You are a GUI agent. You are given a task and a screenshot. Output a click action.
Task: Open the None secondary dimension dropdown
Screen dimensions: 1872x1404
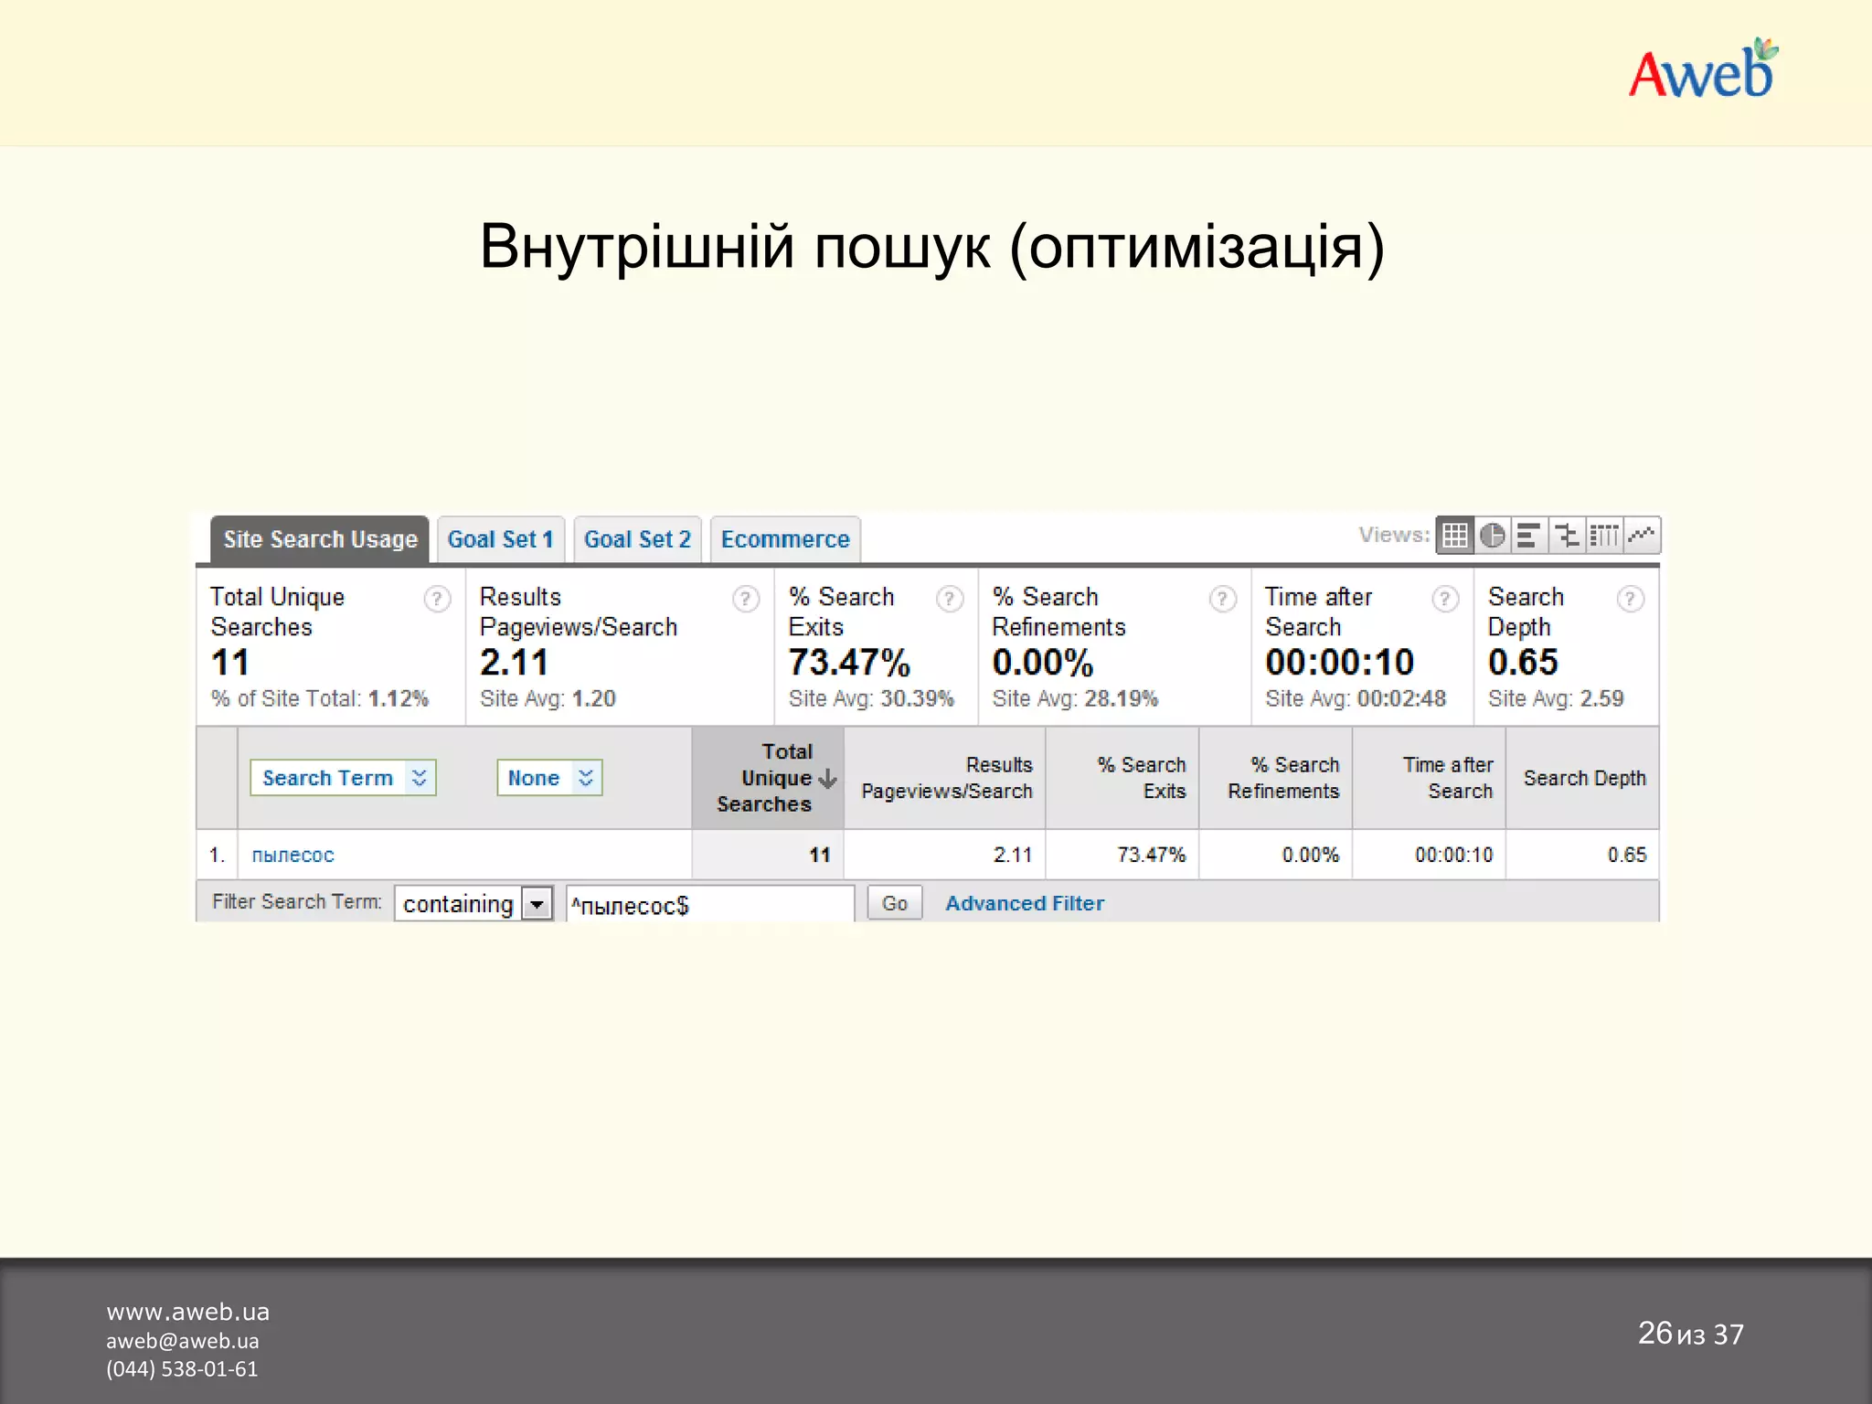(x=549, y=778)
